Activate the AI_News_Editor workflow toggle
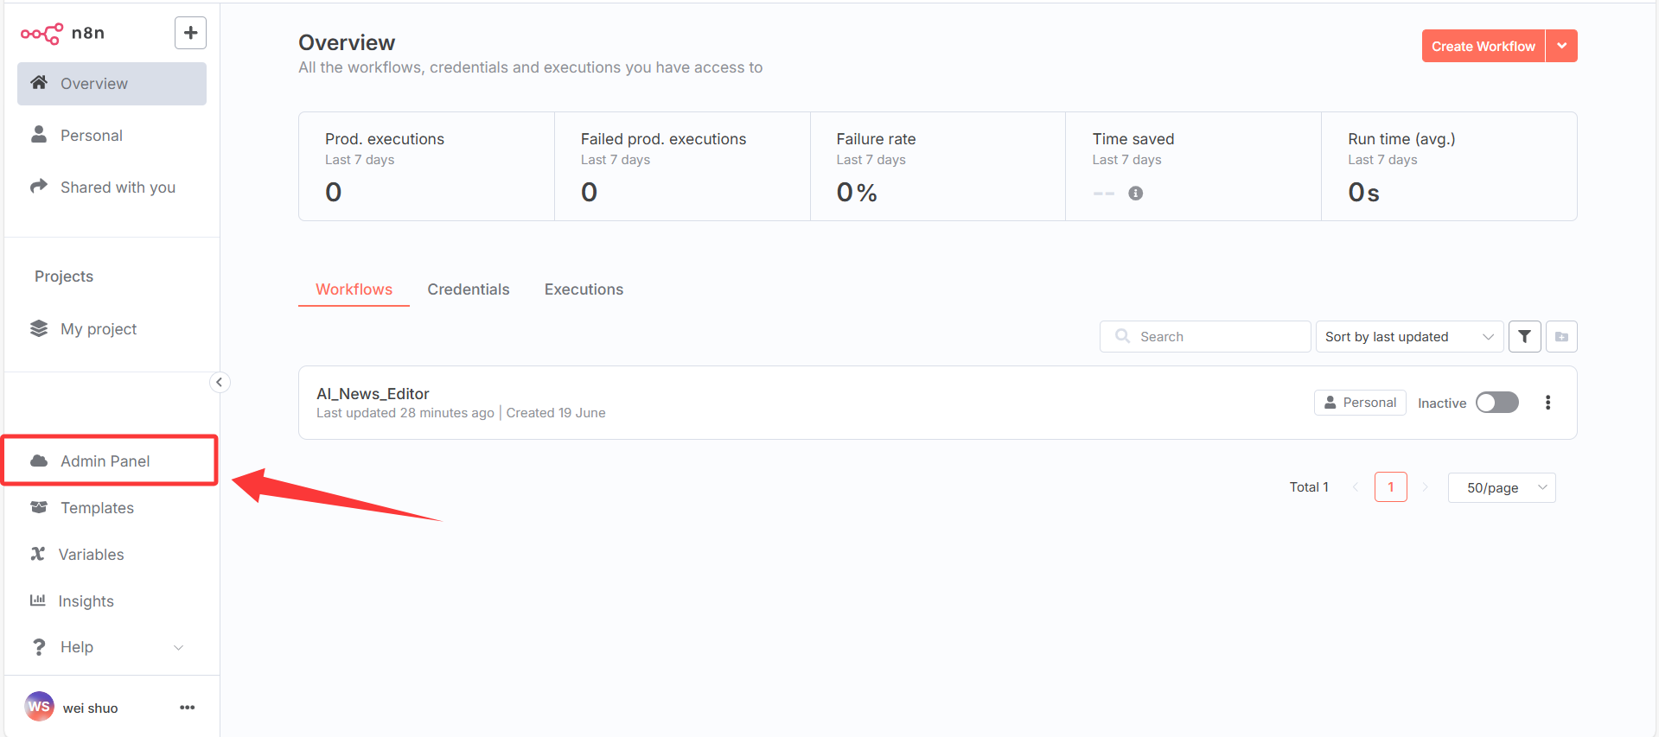 pos(1496,403)
